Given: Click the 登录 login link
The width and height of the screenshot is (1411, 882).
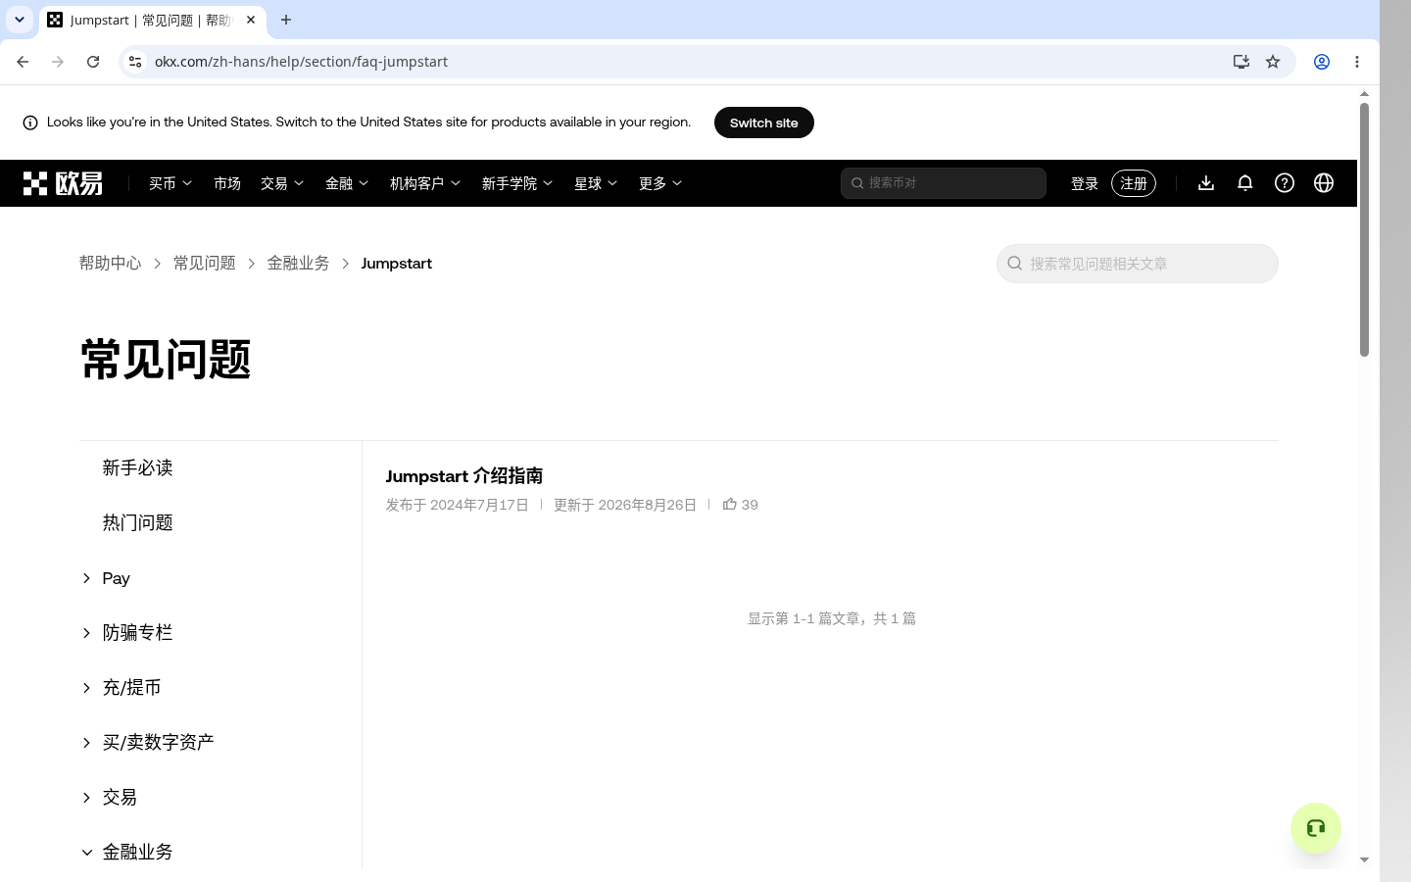Looking at the screenshot, I should (x=1085, y=183).
